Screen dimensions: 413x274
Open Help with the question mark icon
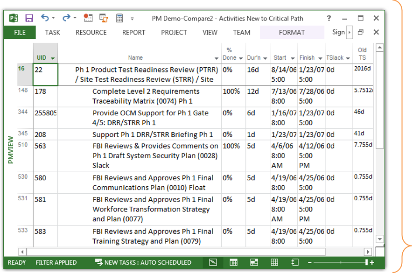(x=329, y=18)
